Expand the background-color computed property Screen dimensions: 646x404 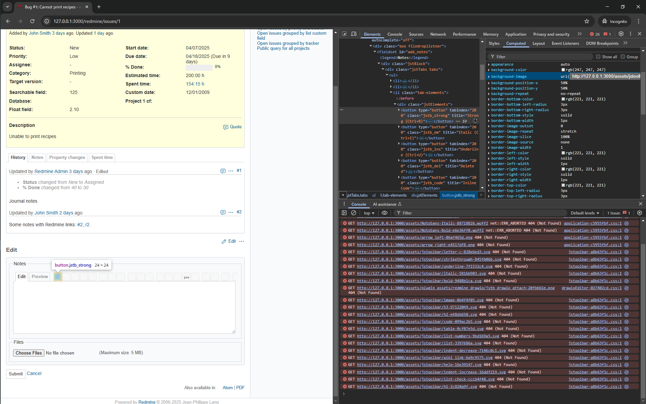tap(489, 70)
